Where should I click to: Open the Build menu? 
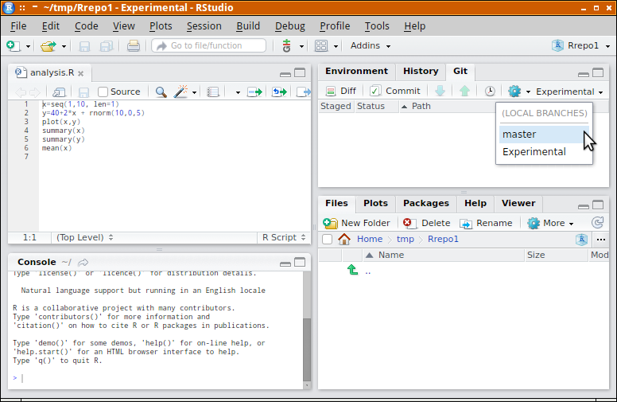tap(248, 26)
